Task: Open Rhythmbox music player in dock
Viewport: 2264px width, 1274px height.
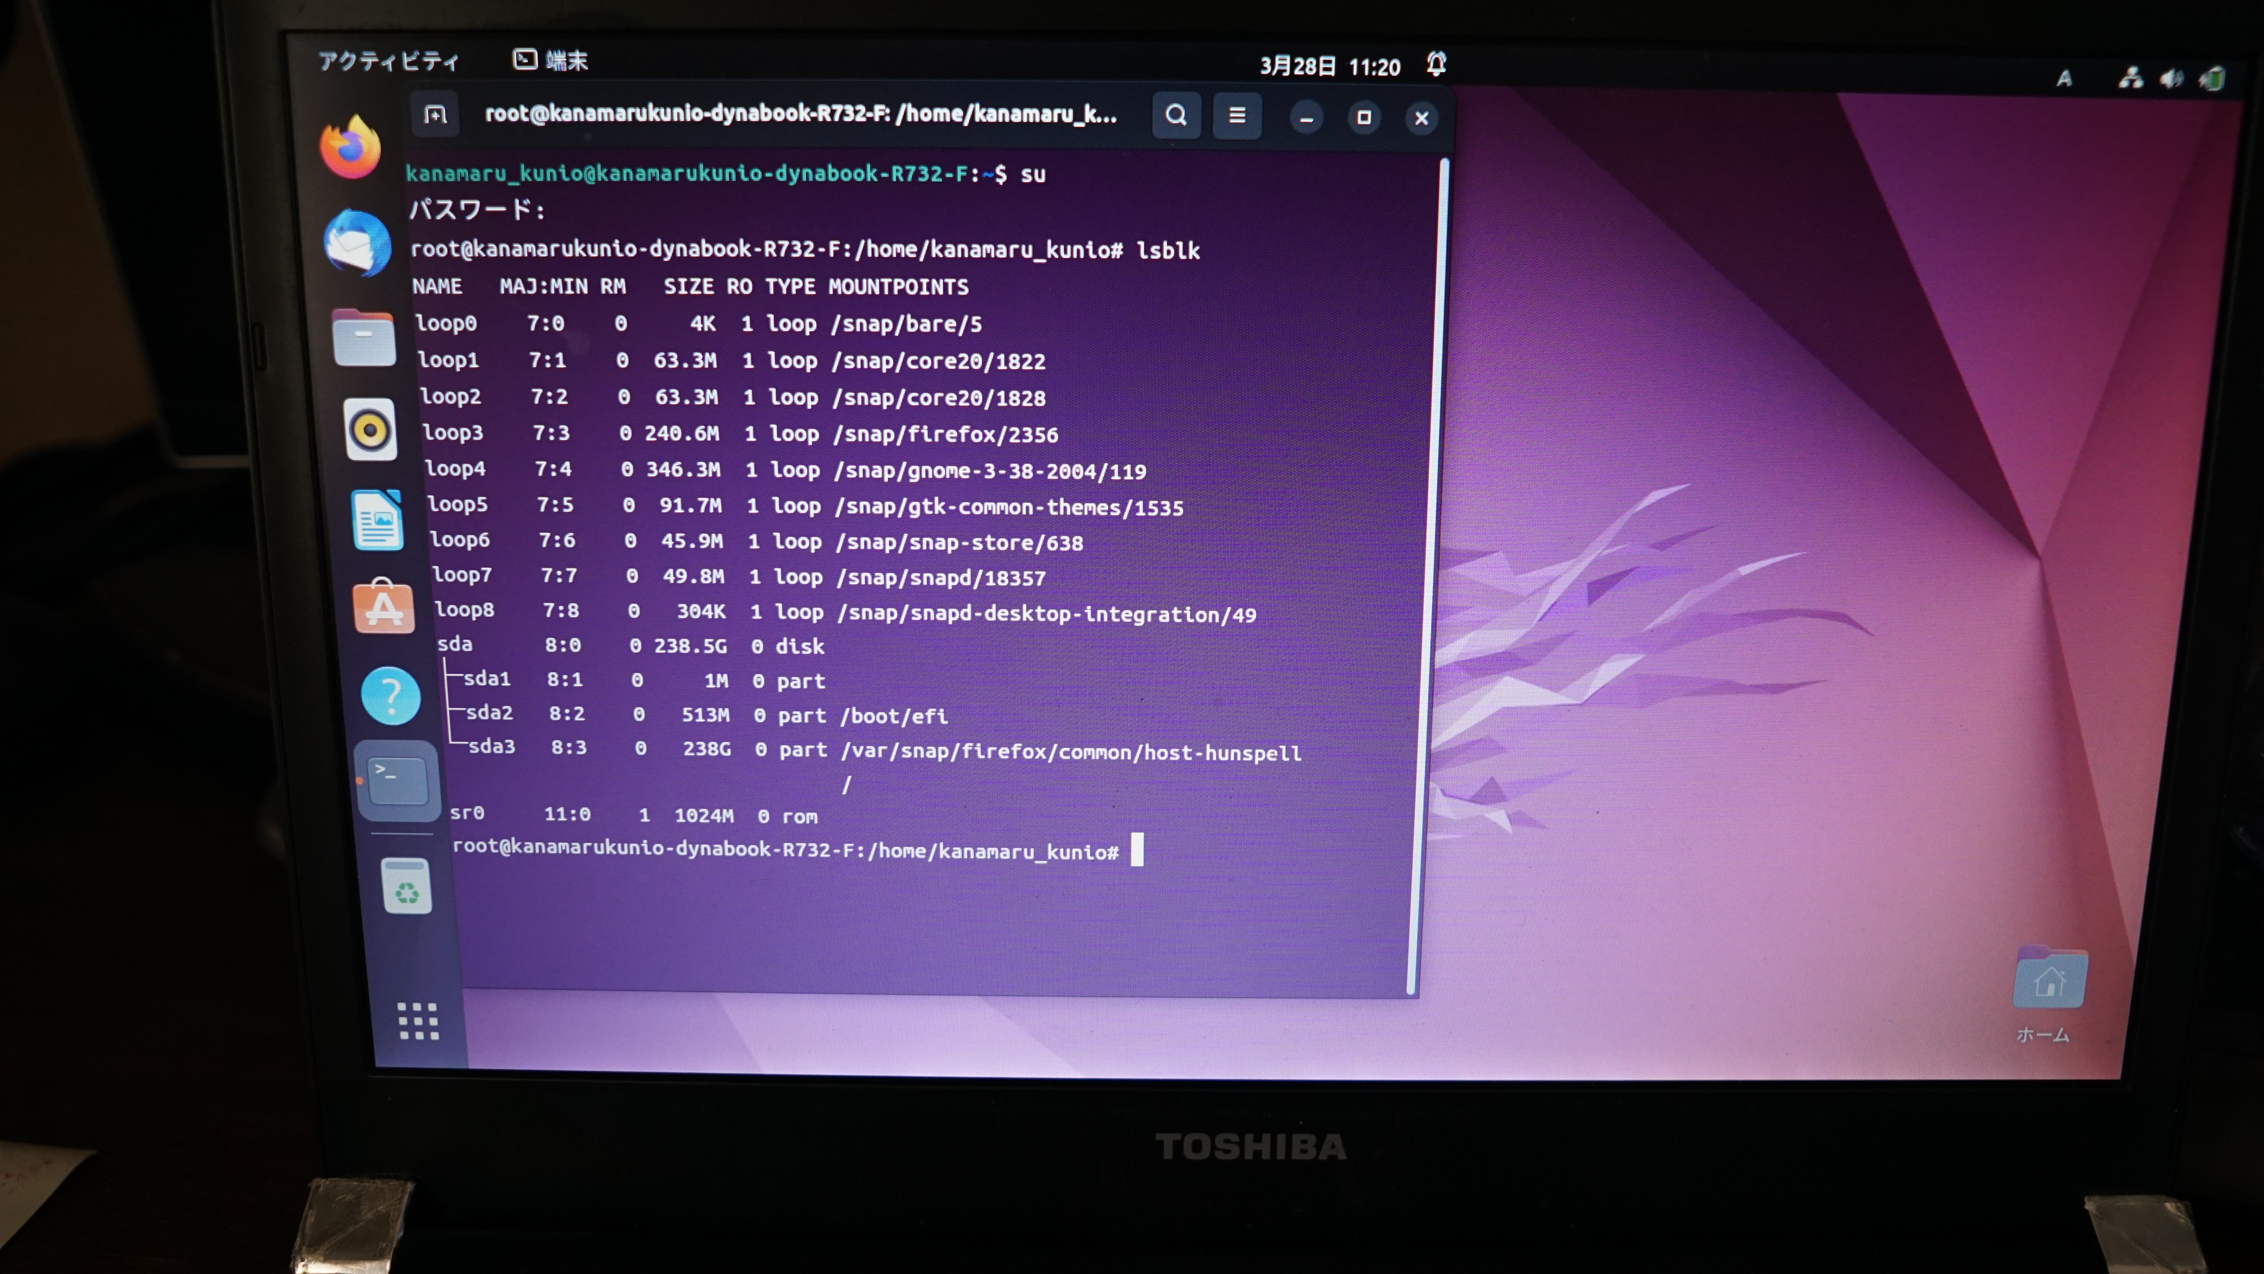Action: [x=370, y=430]
